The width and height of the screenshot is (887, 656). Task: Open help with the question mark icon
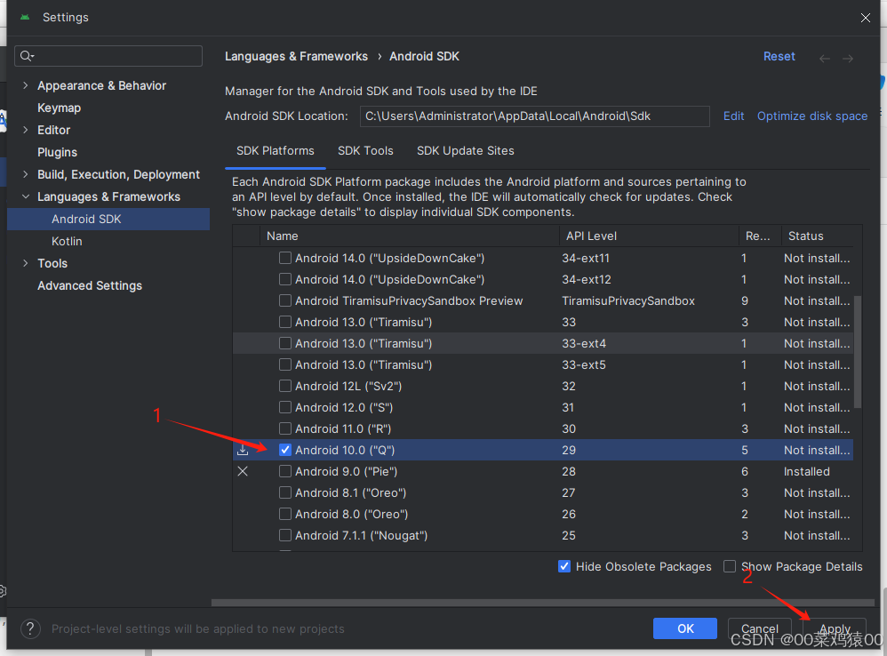click(30, 628)
